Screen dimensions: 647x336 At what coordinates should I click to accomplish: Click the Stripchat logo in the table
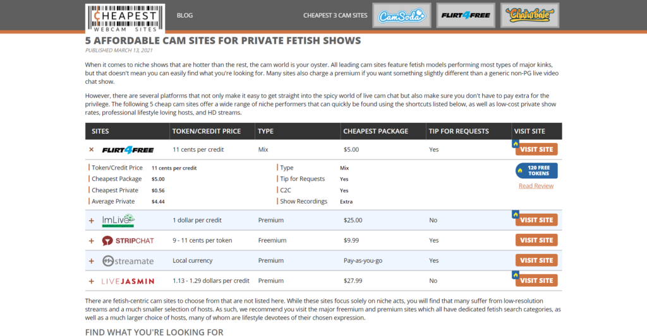pyautogui.click(x=128, y=240)
